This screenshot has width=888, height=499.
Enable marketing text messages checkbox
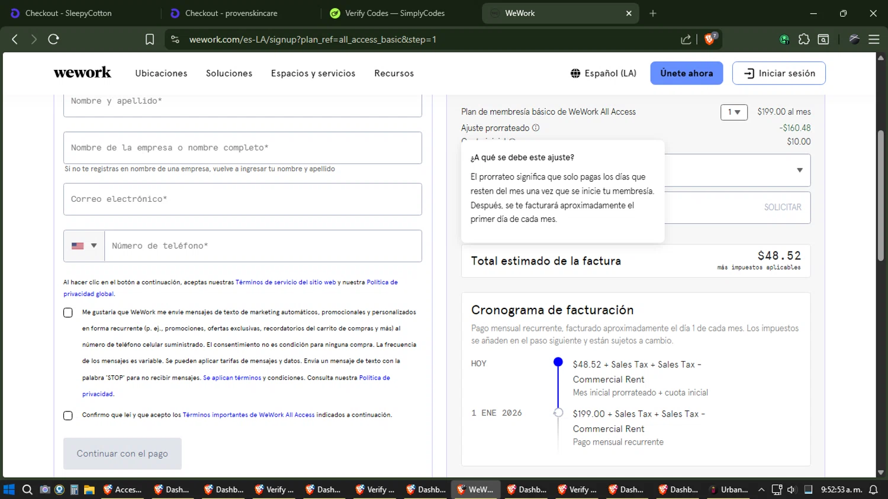tap(68, 313)
